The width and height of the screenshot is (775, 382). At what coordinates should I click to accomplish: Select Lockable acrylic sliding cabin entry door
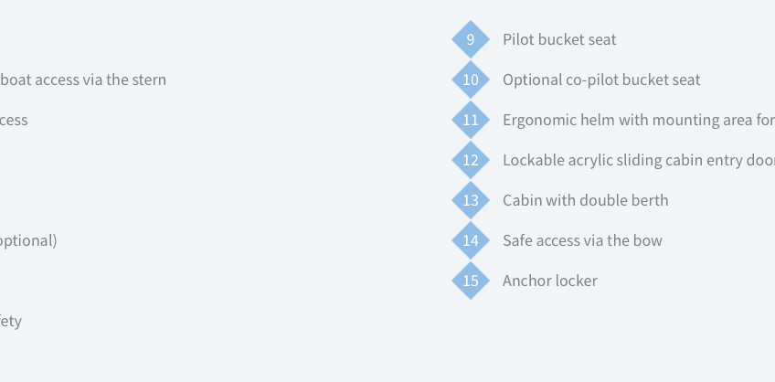[x=639, y=160]
